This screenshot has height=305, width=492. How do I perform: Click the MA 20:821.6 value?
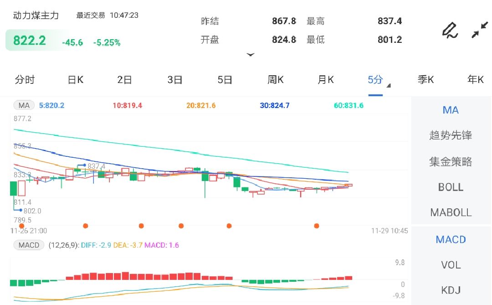coord(201,105)
